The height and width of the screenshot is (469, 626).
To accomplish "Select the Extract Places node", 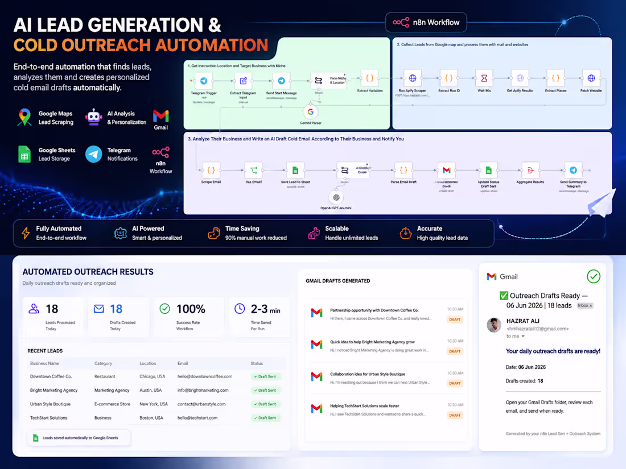I will pyautogui.click(x=555, y=78).
